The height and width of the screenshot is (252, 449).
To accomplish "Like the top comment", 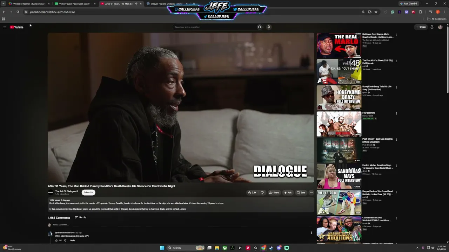I will pos(56,240).
